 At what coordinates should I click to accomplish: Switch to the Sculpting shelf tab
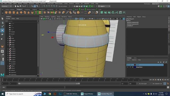27,10
